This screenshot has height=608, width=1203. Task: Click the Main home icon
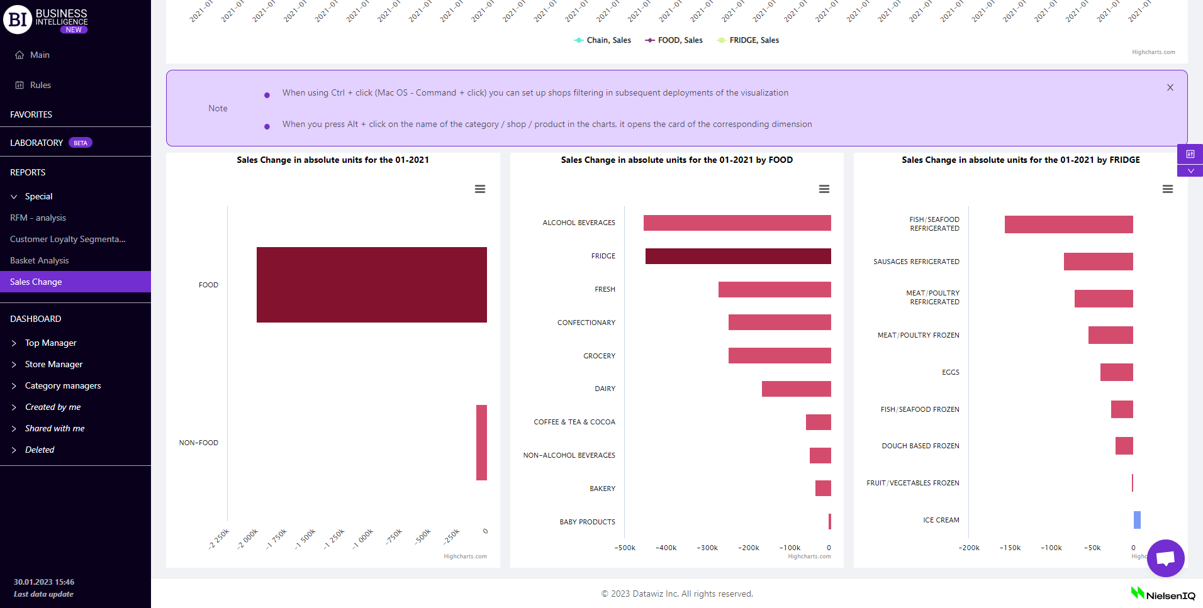[20, 55]
